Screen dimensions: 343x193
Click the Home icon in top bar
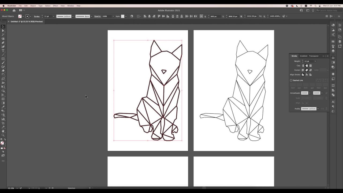click(14, 10)
